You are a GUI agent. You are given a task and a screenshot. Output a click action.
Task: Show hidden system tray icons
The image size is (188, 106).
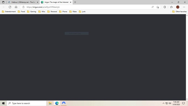tap(163, 103)
